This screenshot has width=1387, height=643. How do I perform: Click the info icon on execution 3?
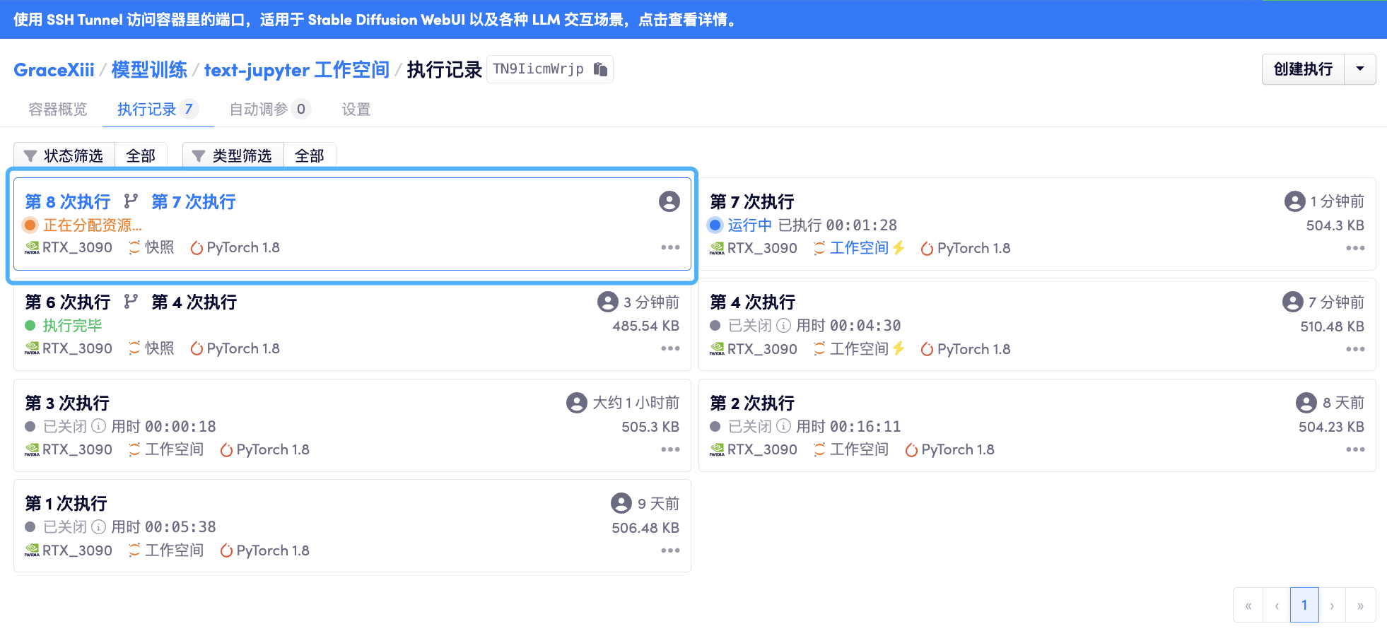click(x=99, y=427)
